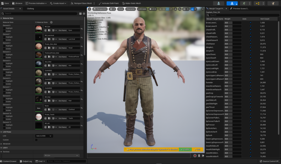281x164 pixels.
Task: Click Make Static Mesh button
Action: click(133, 3)
